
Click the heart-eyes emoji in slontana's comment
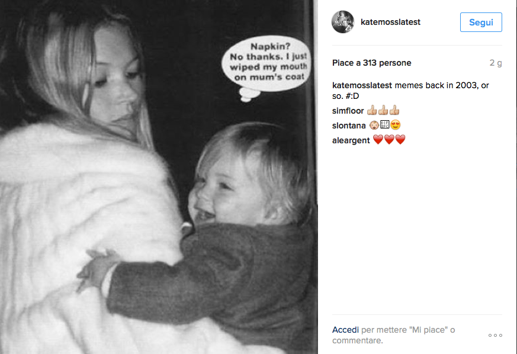point(396,125)
